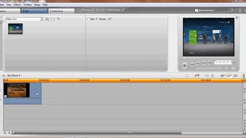
Task: Click the glasses view icon beside Scenes
Action: (110, 19)
